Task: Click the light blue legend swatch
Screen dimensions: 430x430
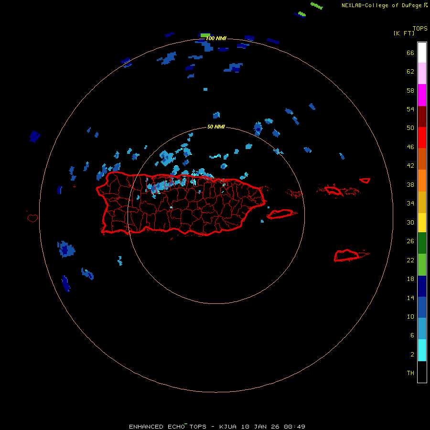Action: (422, 329)
